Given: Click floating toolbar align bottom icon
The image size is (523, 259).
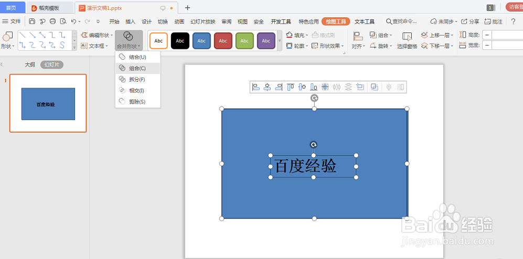Looking at the screenshot, I should tap(314, 87).
